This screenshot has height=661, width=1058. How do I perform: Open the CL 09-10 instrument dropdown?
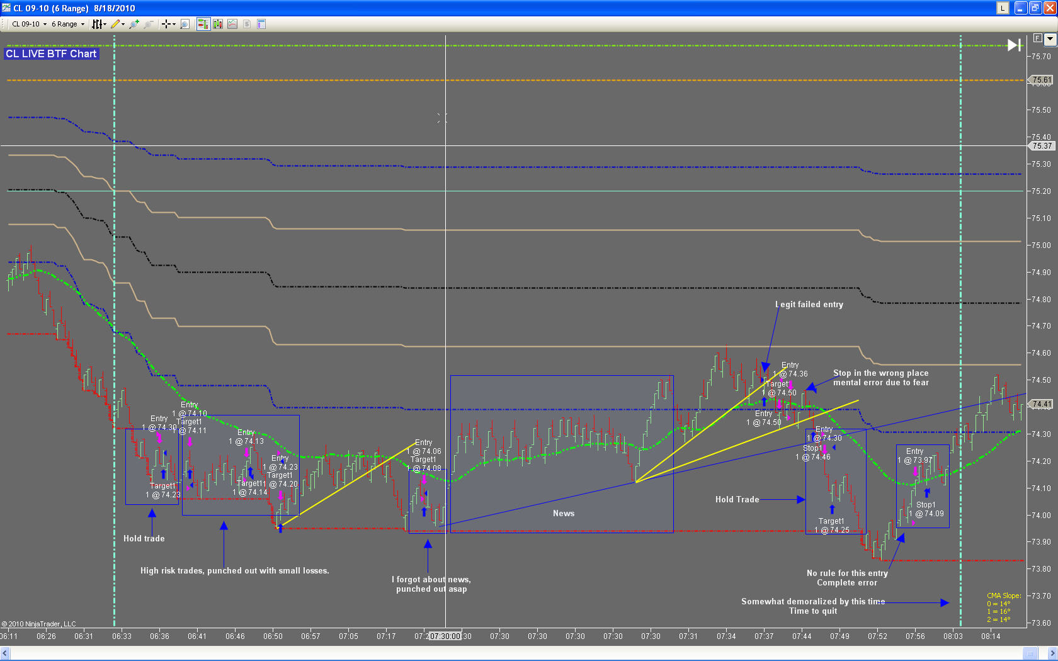pyautogui.click(x=29, y=24)
